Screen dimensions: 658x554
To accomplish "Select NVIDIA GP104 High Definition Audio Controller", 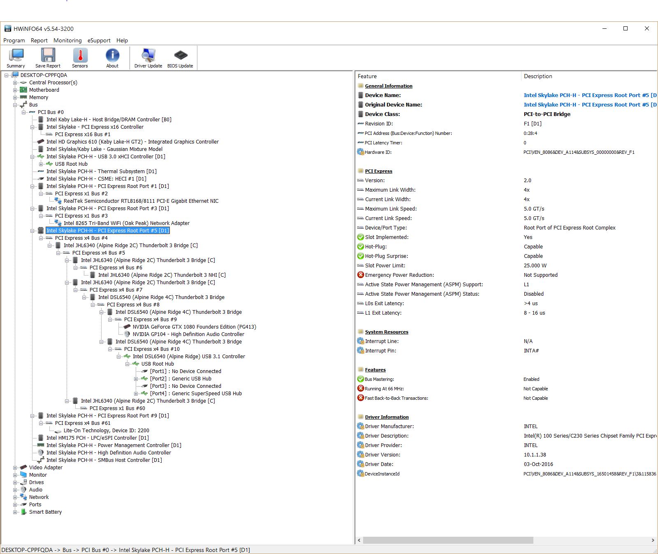I will 188,334.
